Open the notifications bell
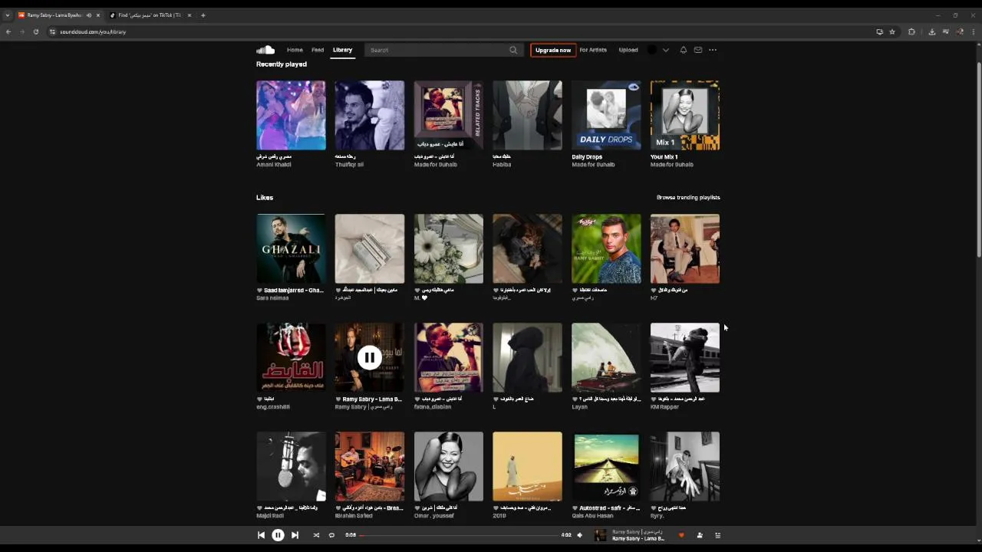982x552 pixels. tap(684, 50)
